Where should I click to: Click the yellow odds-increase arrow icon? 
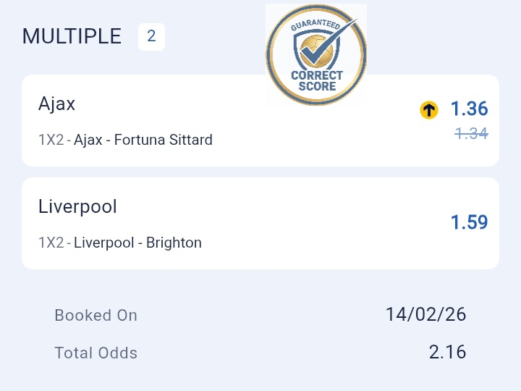click(429, 110)
